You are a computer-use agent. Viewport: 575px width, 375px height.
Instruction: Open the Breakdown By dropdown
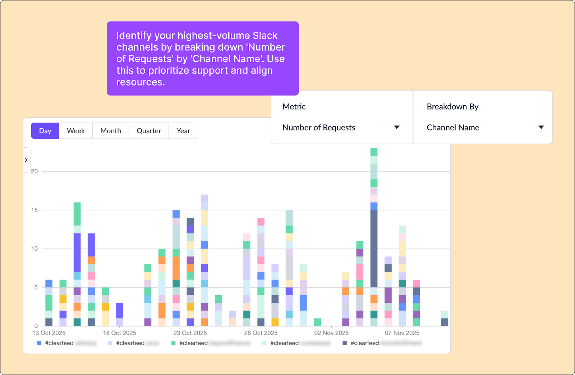(x=540, y=128)
